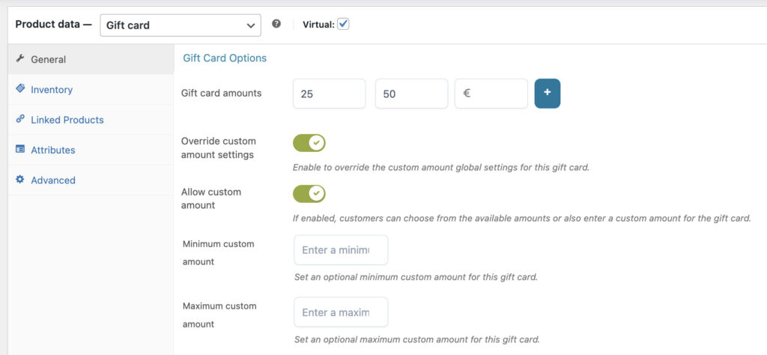
Task: Click the empty euro amount field
Action: pos(491,94)
